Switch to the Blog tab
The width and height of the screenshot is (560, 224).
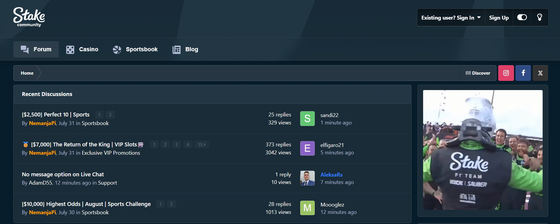coord(185,49)
